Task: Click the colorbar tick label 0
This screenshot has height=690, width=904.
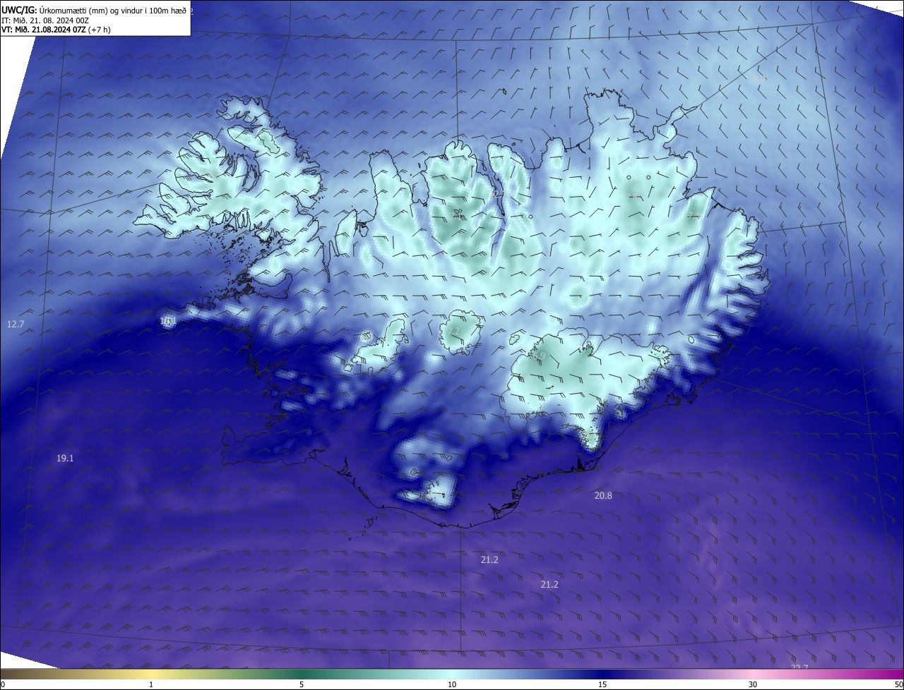Action: [x=3, y=684]
